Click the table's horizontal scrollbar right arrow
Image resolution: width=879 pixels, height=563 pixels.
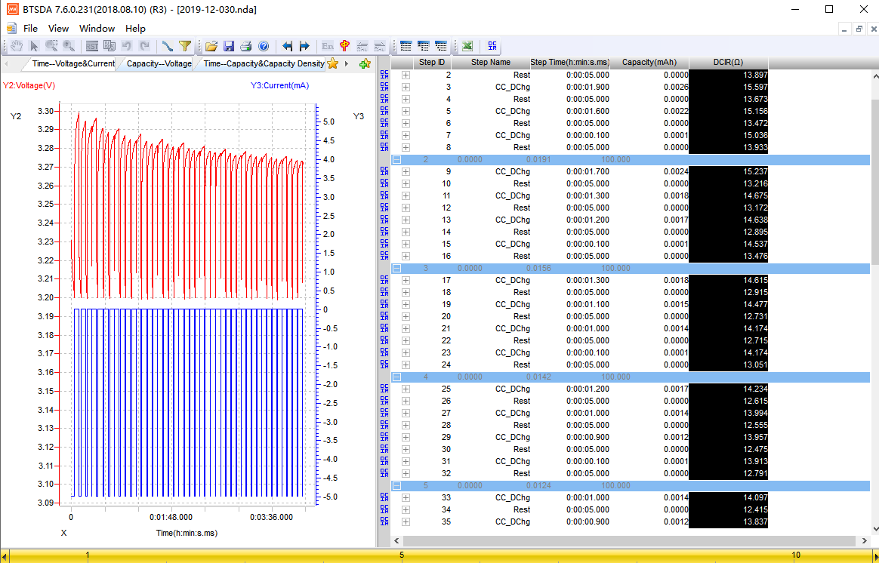point(864,540)
